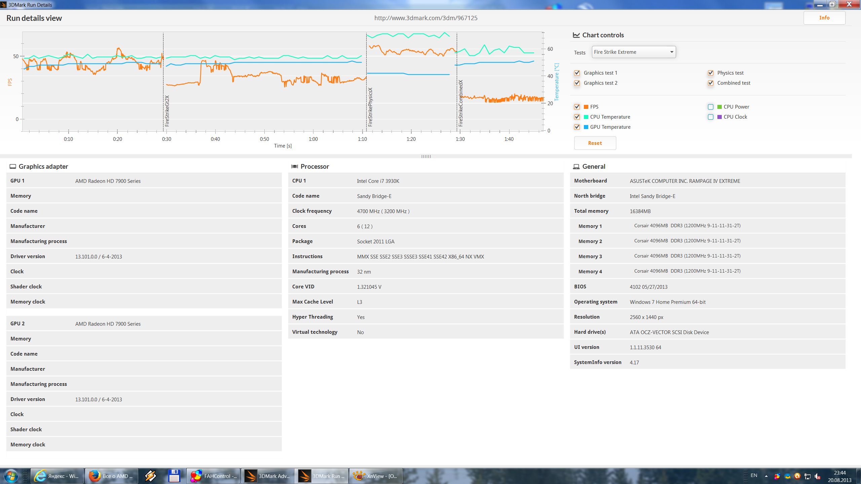Open Internet Explorer from the taskbar

(x=57, y=476)
